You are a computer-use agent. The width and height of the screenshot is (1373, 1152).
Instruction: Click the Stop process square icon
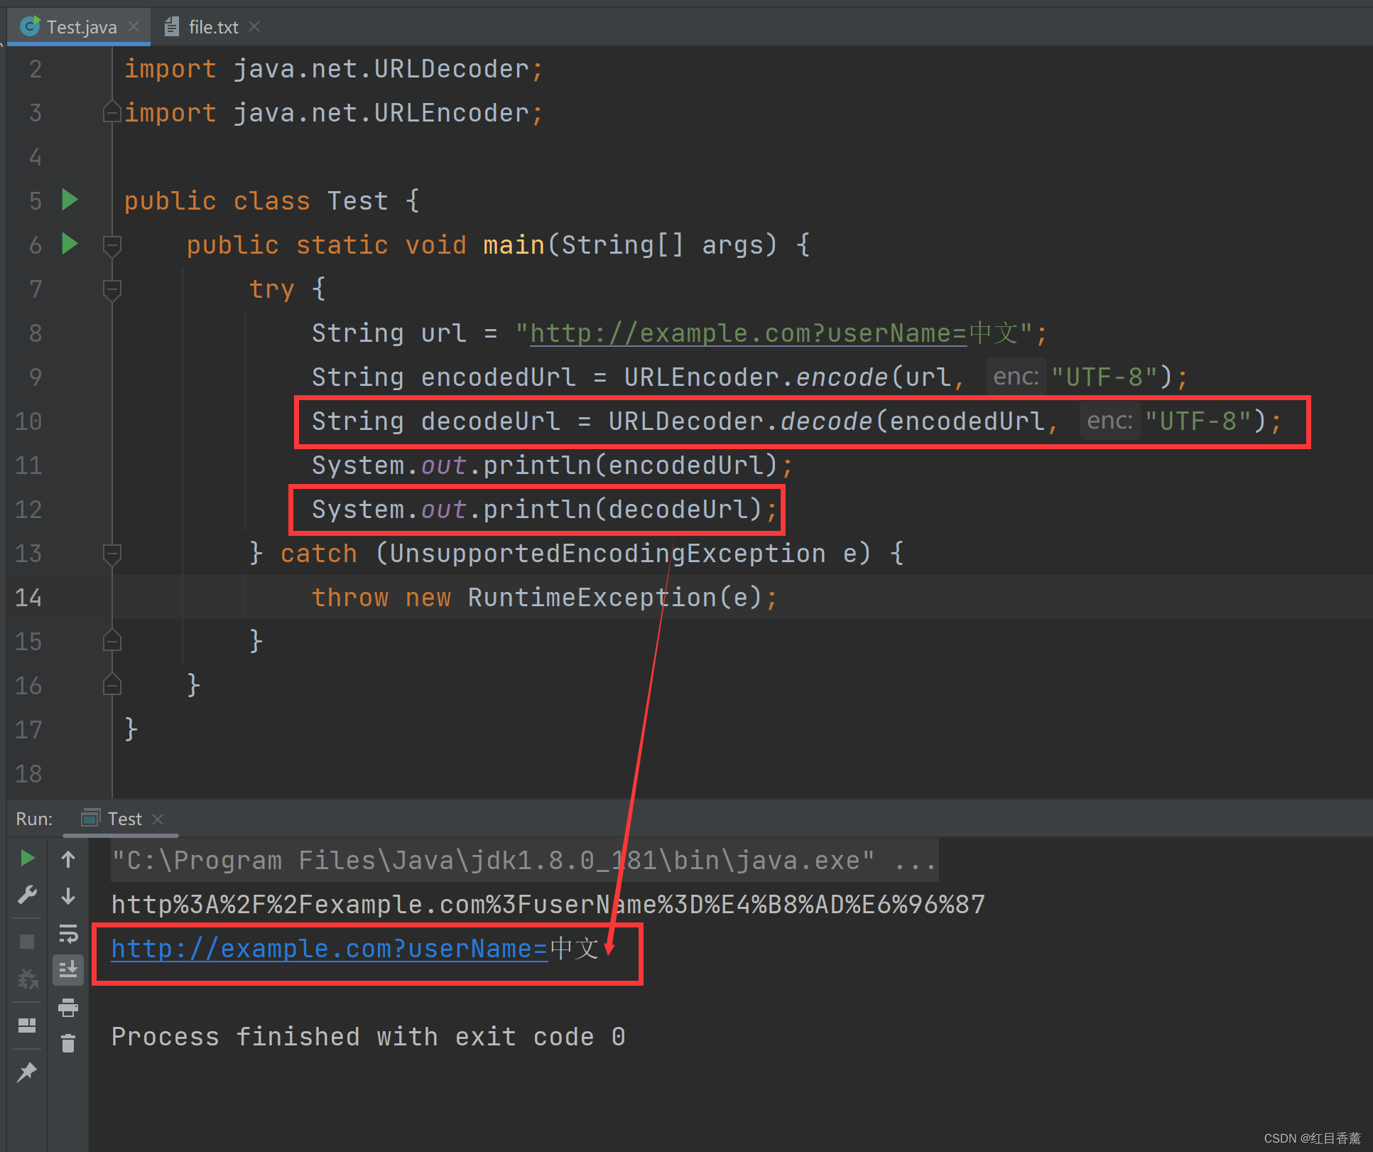click(x=27, y=942)
